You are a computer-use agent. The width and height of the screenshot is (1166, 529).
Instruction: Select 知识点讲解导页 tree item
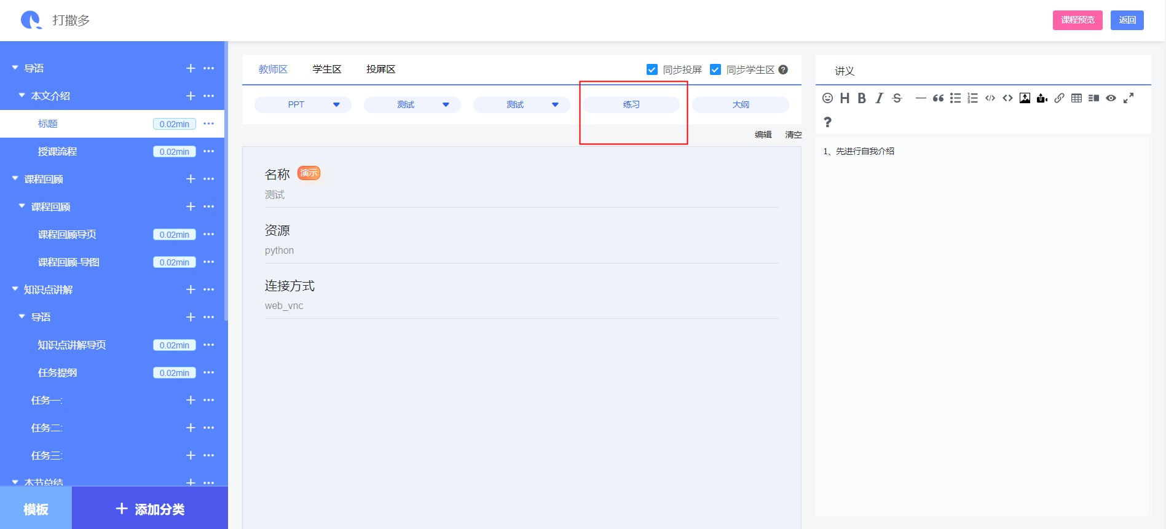[72, 345]
